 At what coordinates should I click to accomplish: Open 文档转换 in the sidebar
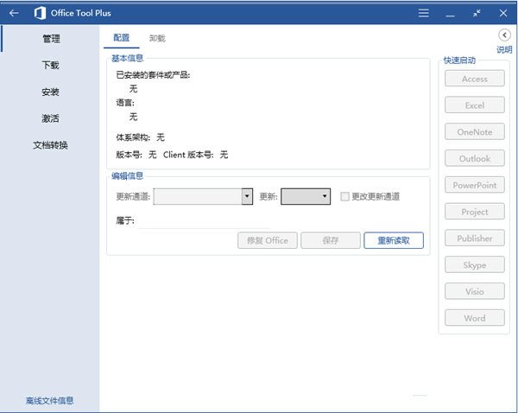(51, 145)
